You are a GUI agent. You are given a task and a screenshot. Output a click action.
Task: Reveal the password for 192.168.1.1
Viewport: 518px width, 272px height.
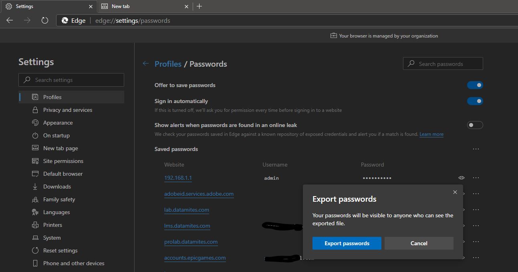pos(461,177)
